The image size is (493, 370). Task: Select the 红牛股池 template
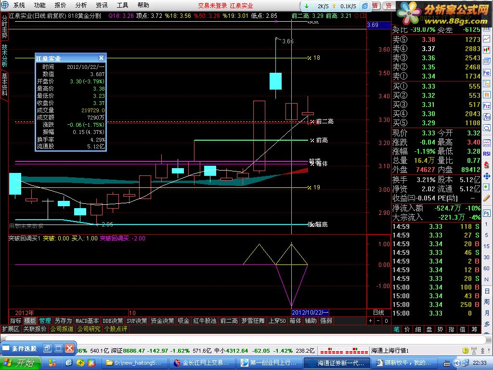(205, 320)
